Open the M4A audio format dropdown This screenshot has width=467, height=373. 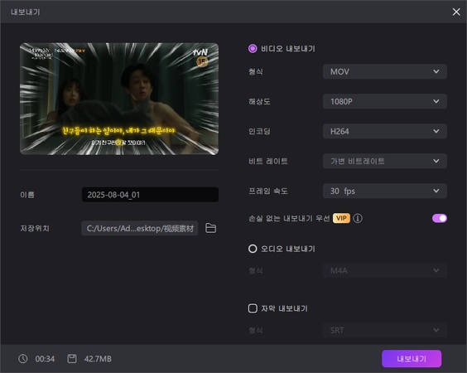click(x=385, y=270)
